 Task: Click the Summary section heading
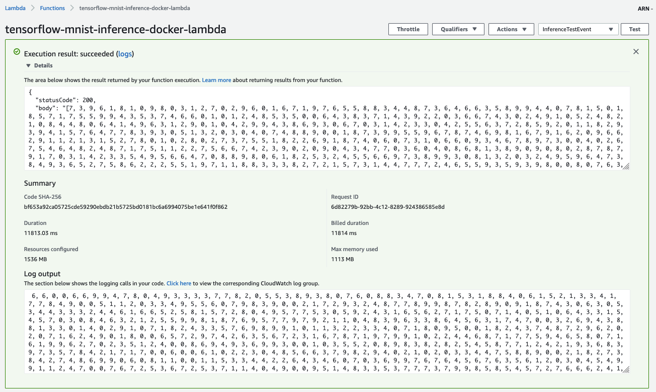click(40, 183)
